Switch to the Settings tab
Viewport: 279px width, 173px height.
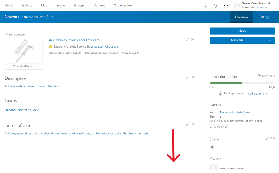pyautogui.click(x=264, y=17)
